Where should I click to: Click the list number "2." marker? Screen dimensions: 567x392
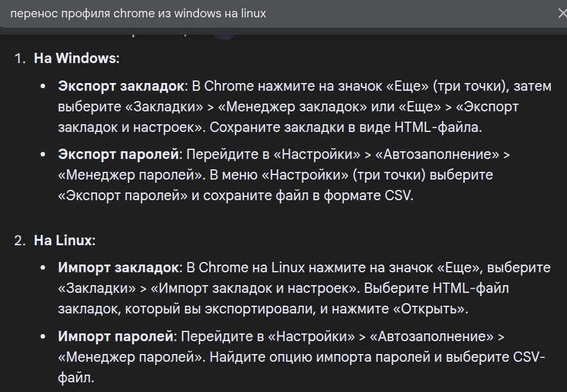pos(21,241)
